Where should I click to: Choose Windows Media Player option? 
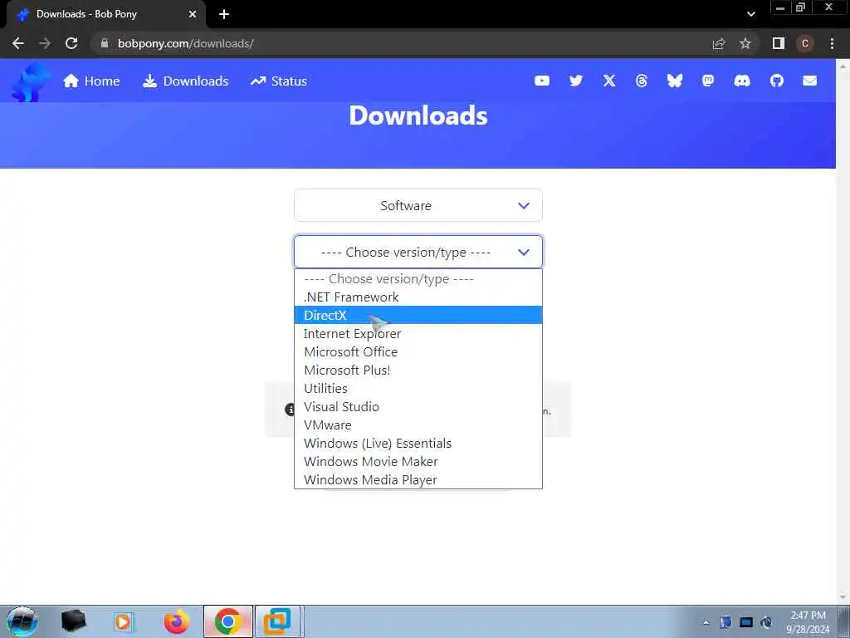point(418,479)
